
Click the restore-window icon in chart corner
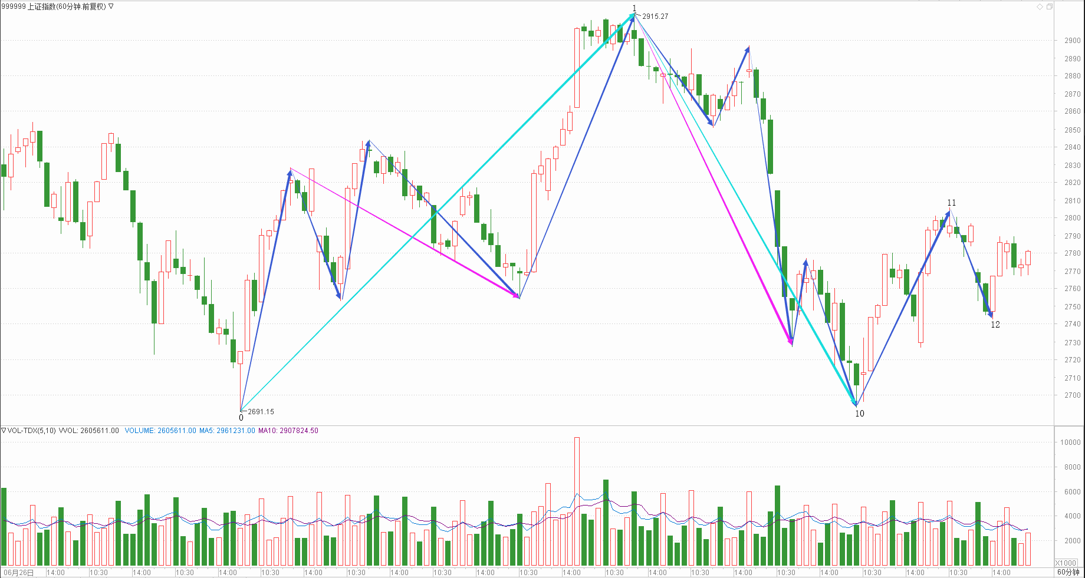pyautogui.click(x=1049, y=6)
